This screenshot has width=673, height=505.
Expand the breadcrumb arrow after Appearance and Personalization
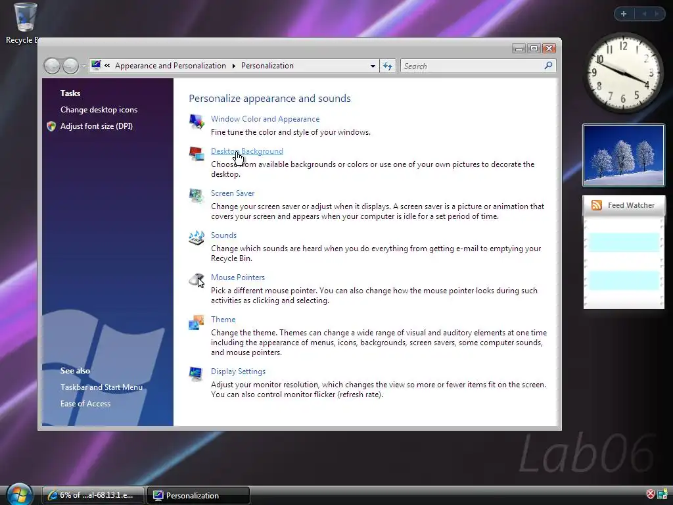(x=233, y=66)
